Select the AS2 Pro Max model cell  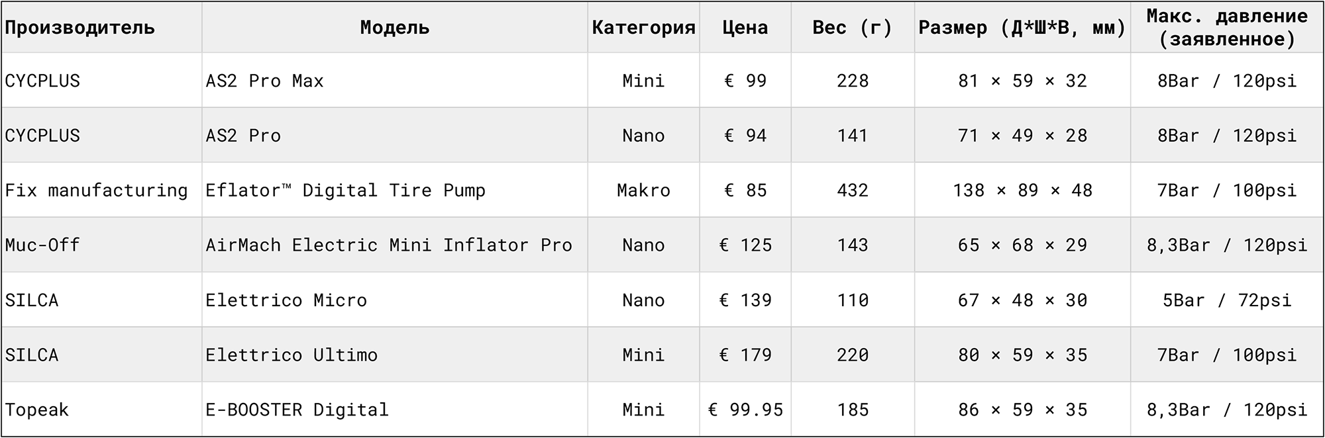(265, 81)
